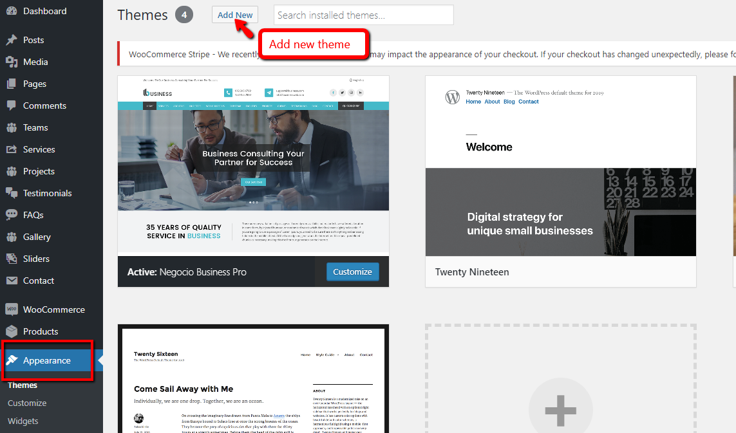The image size is (736, 433).
Task: Click the Pages icon in sidebar
Action: (12, 84)
